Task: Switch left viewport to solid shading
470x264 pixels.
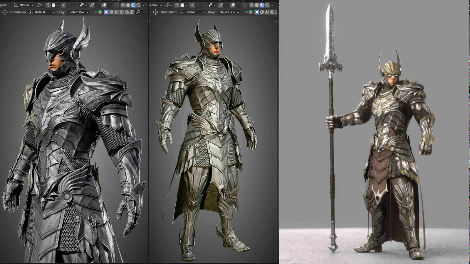Action: pos(128,5)
